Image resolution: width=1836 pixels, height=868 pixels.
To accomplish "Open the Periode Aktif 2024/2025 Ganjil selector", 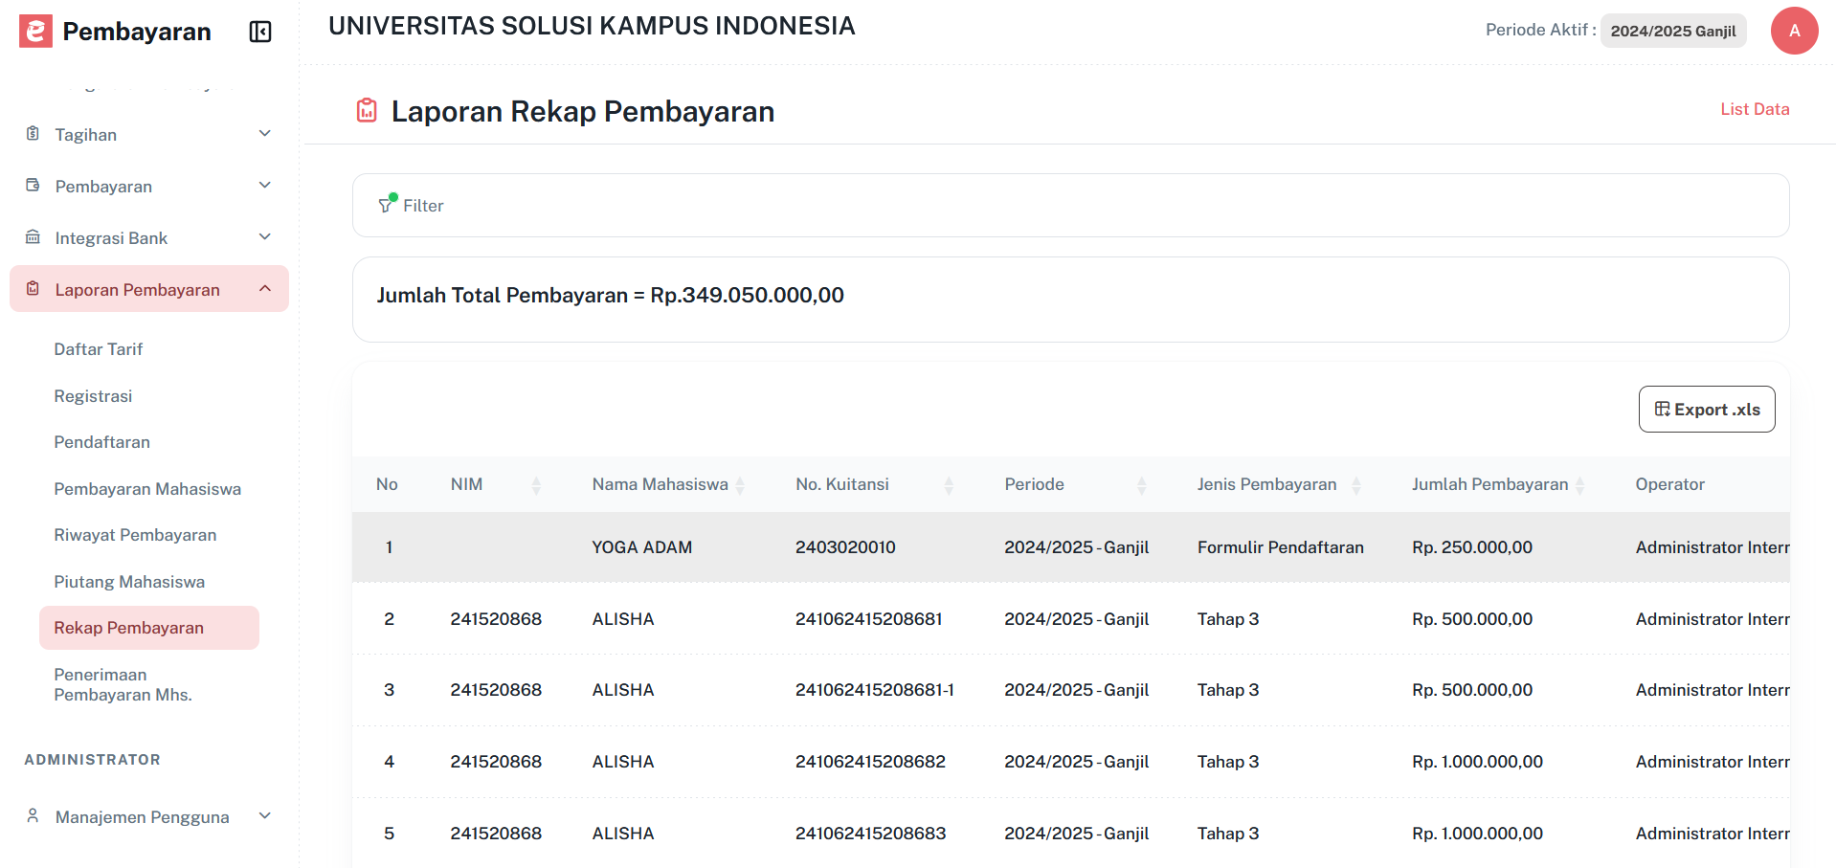I will [1672, 31].
